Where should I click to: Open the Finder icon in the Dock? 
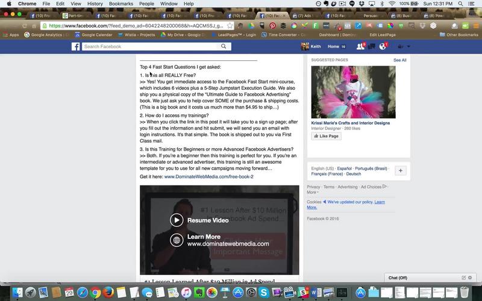point(17,293)
